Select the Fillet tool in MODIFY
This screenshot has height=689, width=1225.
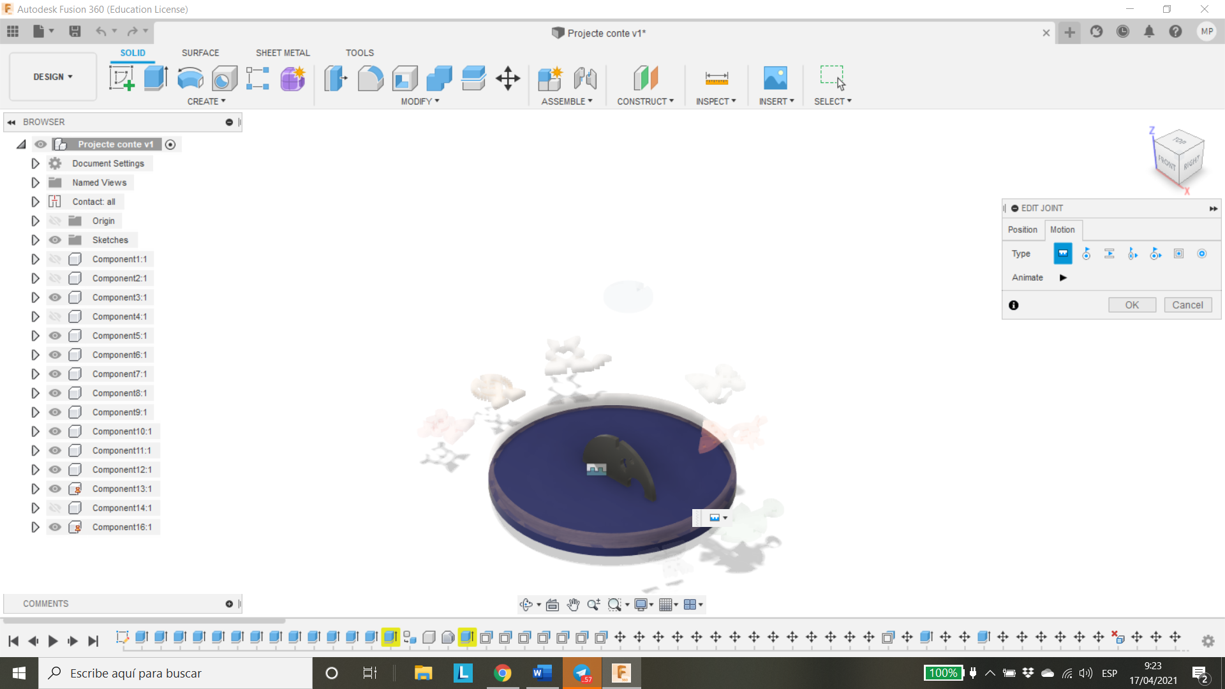pyautogui.click(x=370, y=78)
